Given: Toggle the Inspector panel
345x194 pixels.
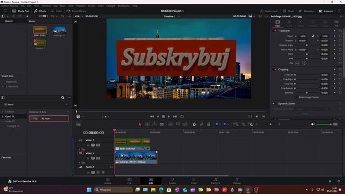Looking at the screenshot, I should click(x=326, y=11).
